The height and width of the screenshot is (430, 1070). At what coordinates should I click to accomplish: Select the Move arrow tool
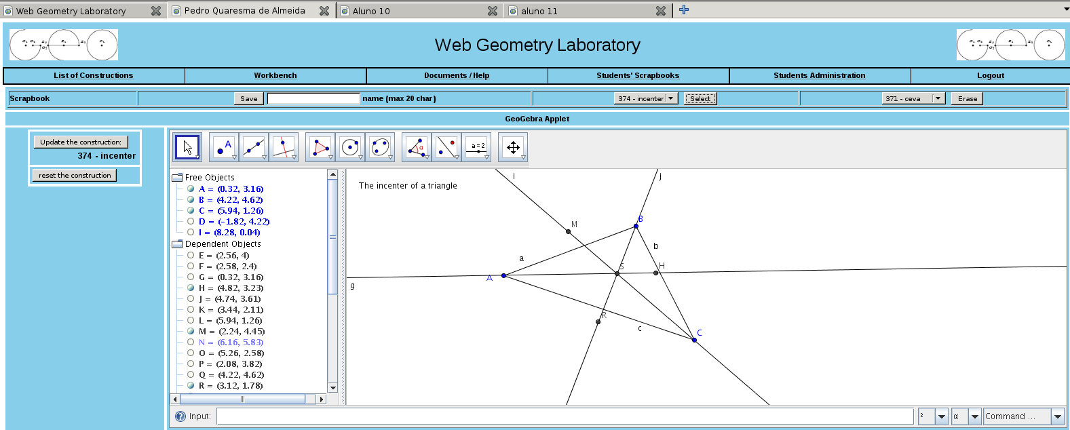187,147
